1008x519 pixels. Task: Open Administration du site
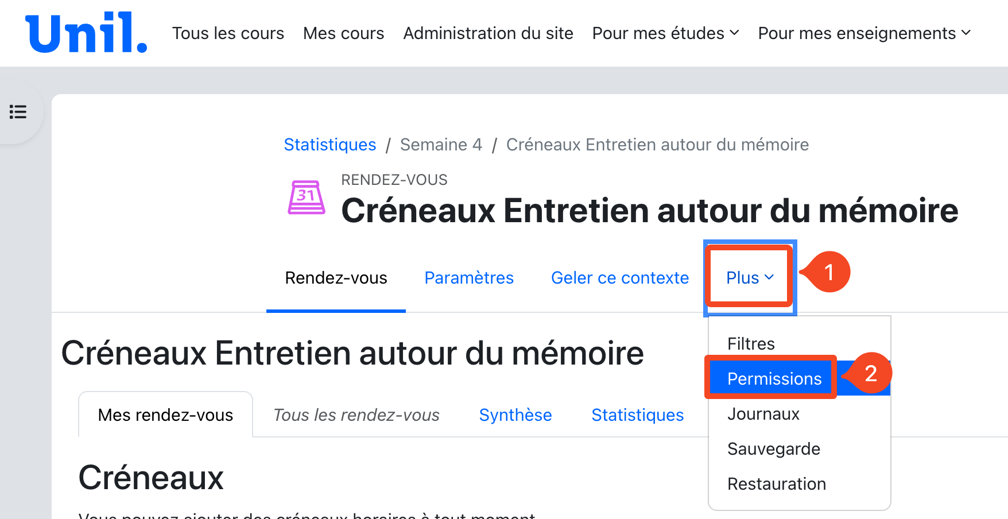(x=488, y=33)
